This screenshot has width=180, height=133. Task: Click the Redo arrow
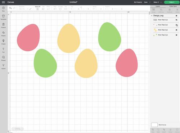pyautogui.click(x=14, y=8)
